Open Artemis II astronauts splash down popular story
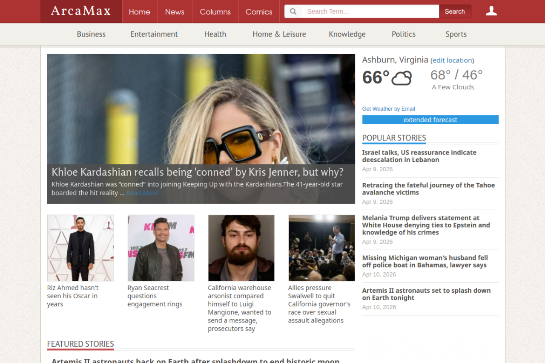Viewport: 545px width, 363px height. 426,294
